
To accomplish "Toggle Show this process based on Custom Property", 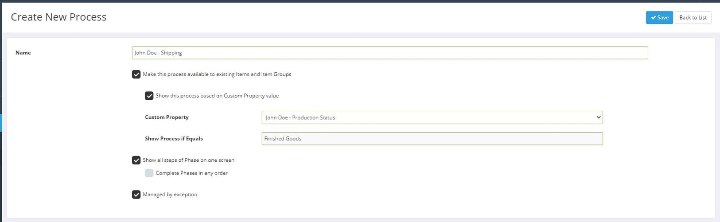I will (149, 96).
